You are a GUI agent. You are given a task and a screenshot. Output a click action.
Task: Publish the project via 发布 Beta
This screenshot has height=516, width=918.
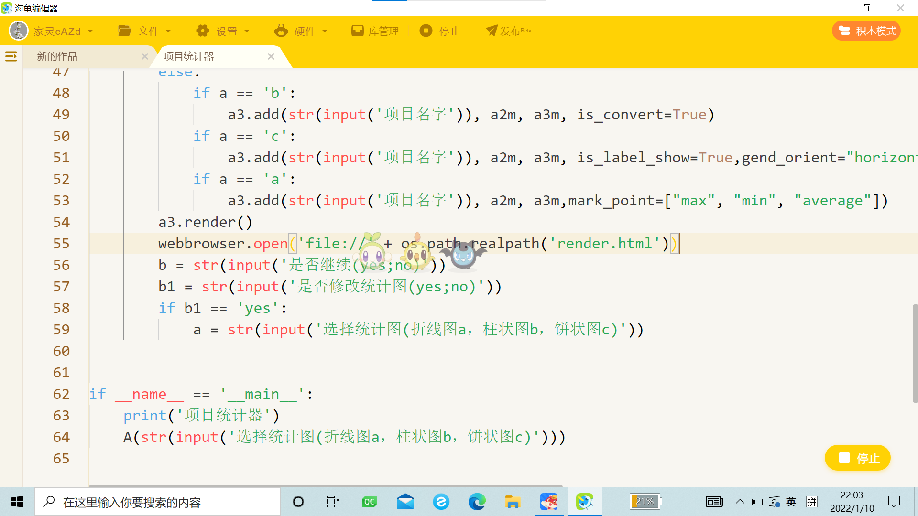pyautogui.click(x=509, y=31)
